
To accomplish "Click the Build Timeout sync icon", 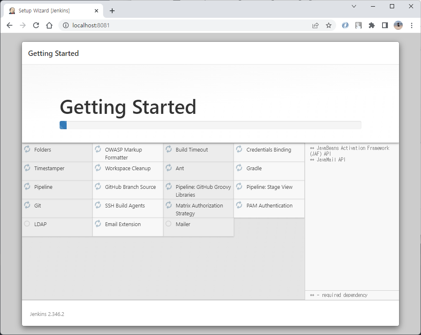I will click(x=168, y=149).
